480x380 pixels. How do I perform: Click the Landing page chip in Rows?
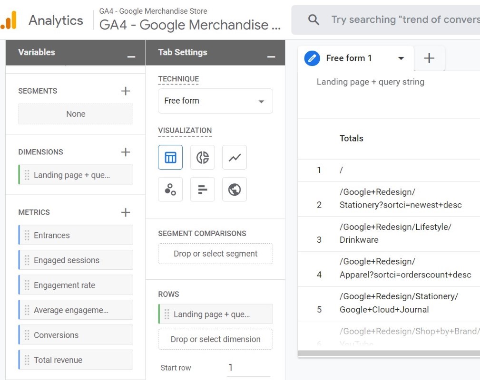coord(215,314)
